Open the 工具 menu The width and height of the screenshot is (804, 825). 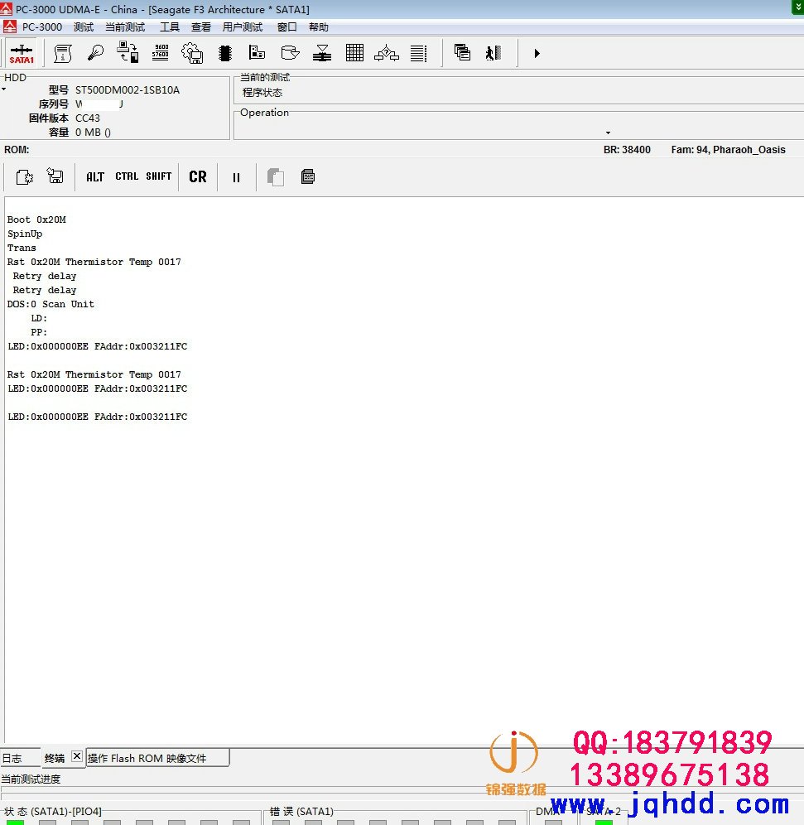point(170,27)
